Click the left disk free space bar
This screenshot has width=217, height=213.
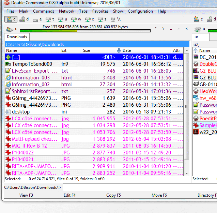click(x=85, y=31)
